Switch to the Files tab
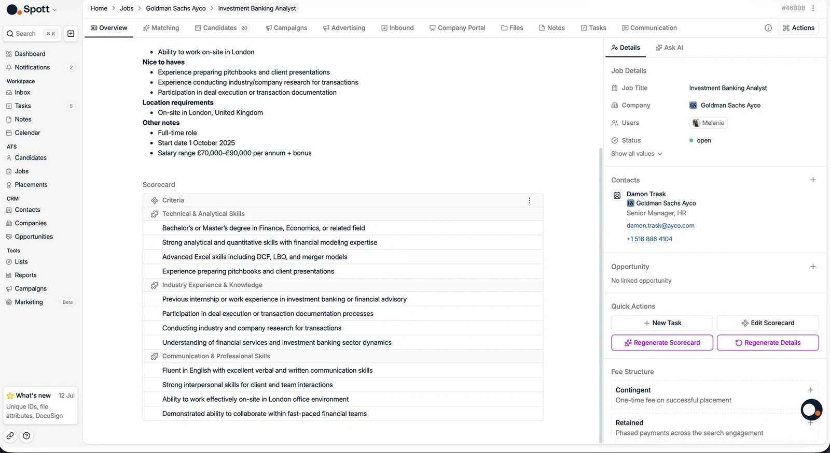The width and height of the screenshot is (830, 453). [x=512, y=28]
